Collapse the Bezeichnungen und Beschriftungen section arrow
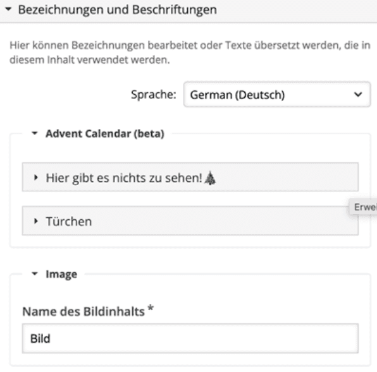This screenshot has height=372, width=377. (8, 9)
